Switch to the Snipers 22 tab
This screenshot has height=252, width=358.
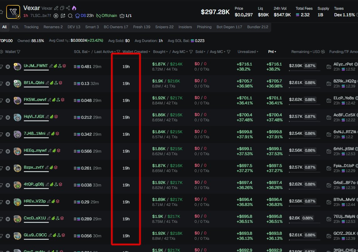(x=164, y=27)
